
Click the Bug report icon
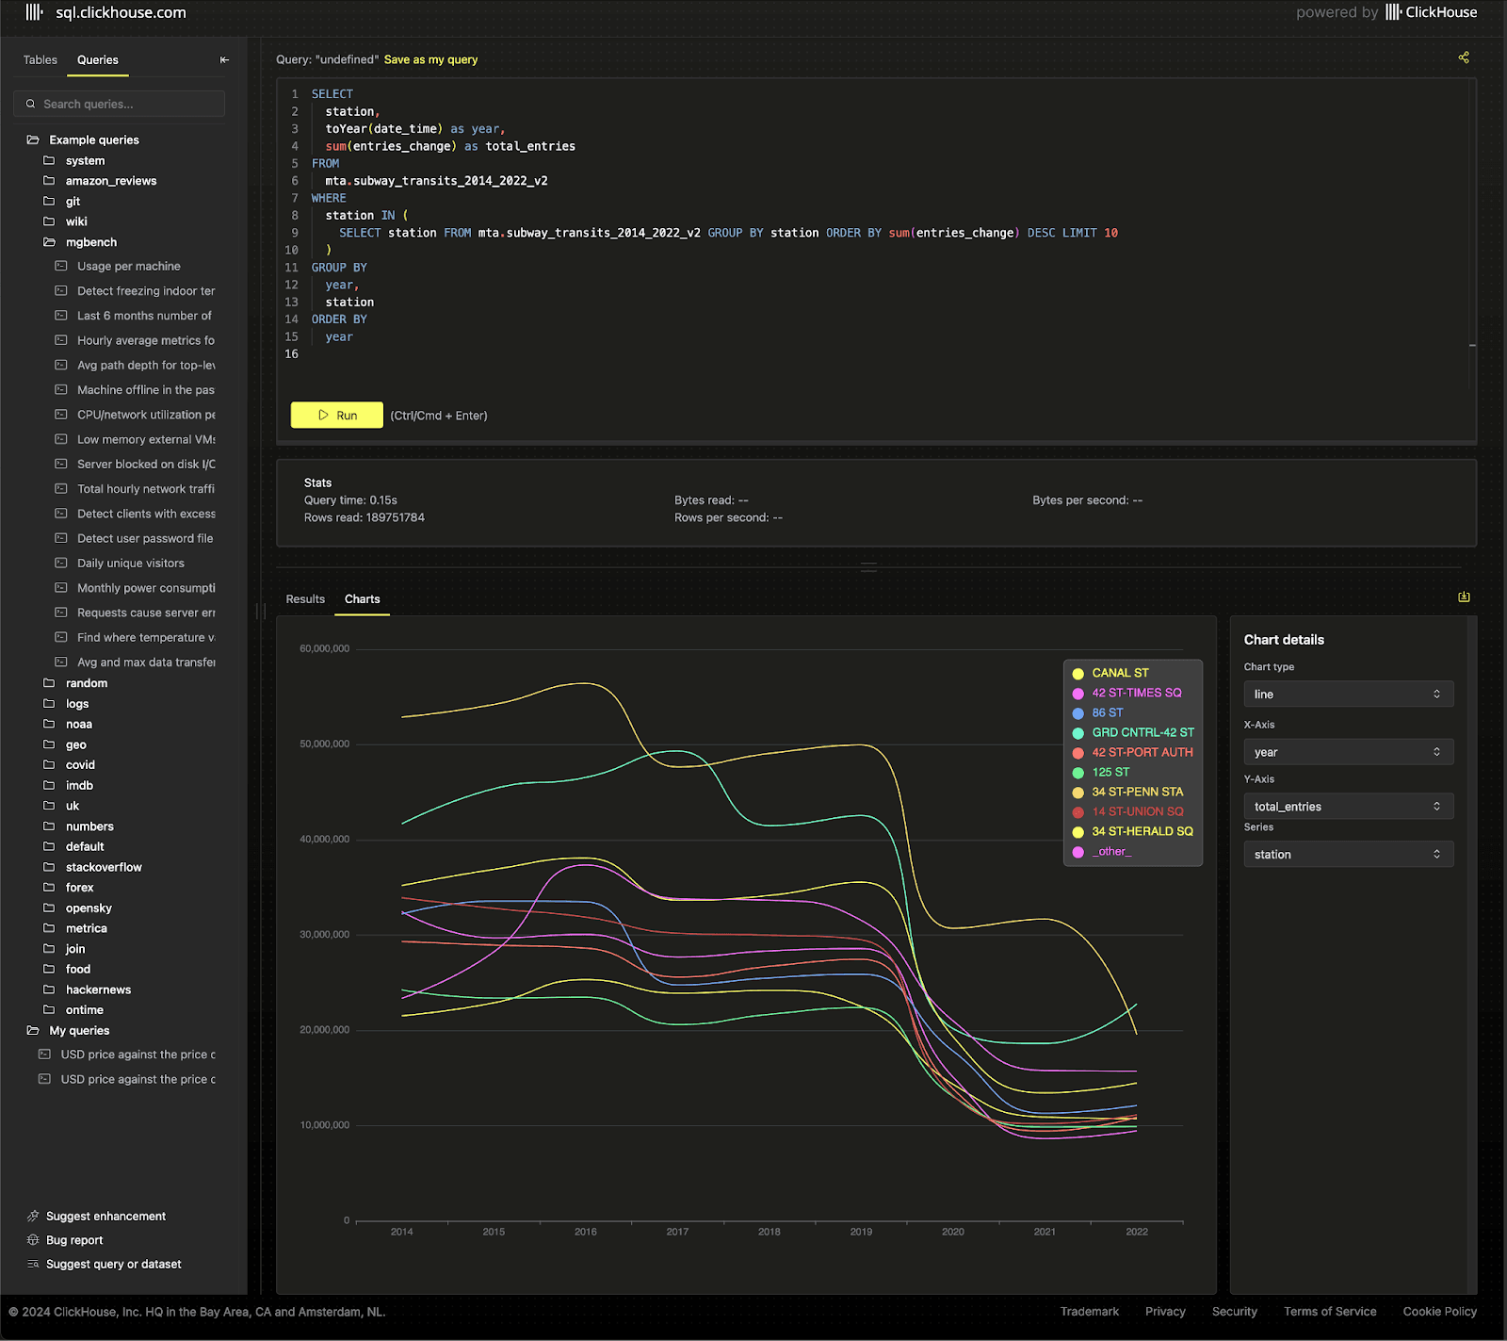[x=33, y=1240]
